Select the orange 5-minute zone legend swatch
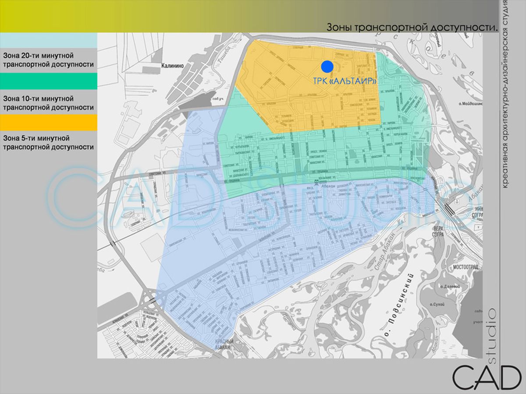This screenshot has height=394, width=526. click(49, 123)
